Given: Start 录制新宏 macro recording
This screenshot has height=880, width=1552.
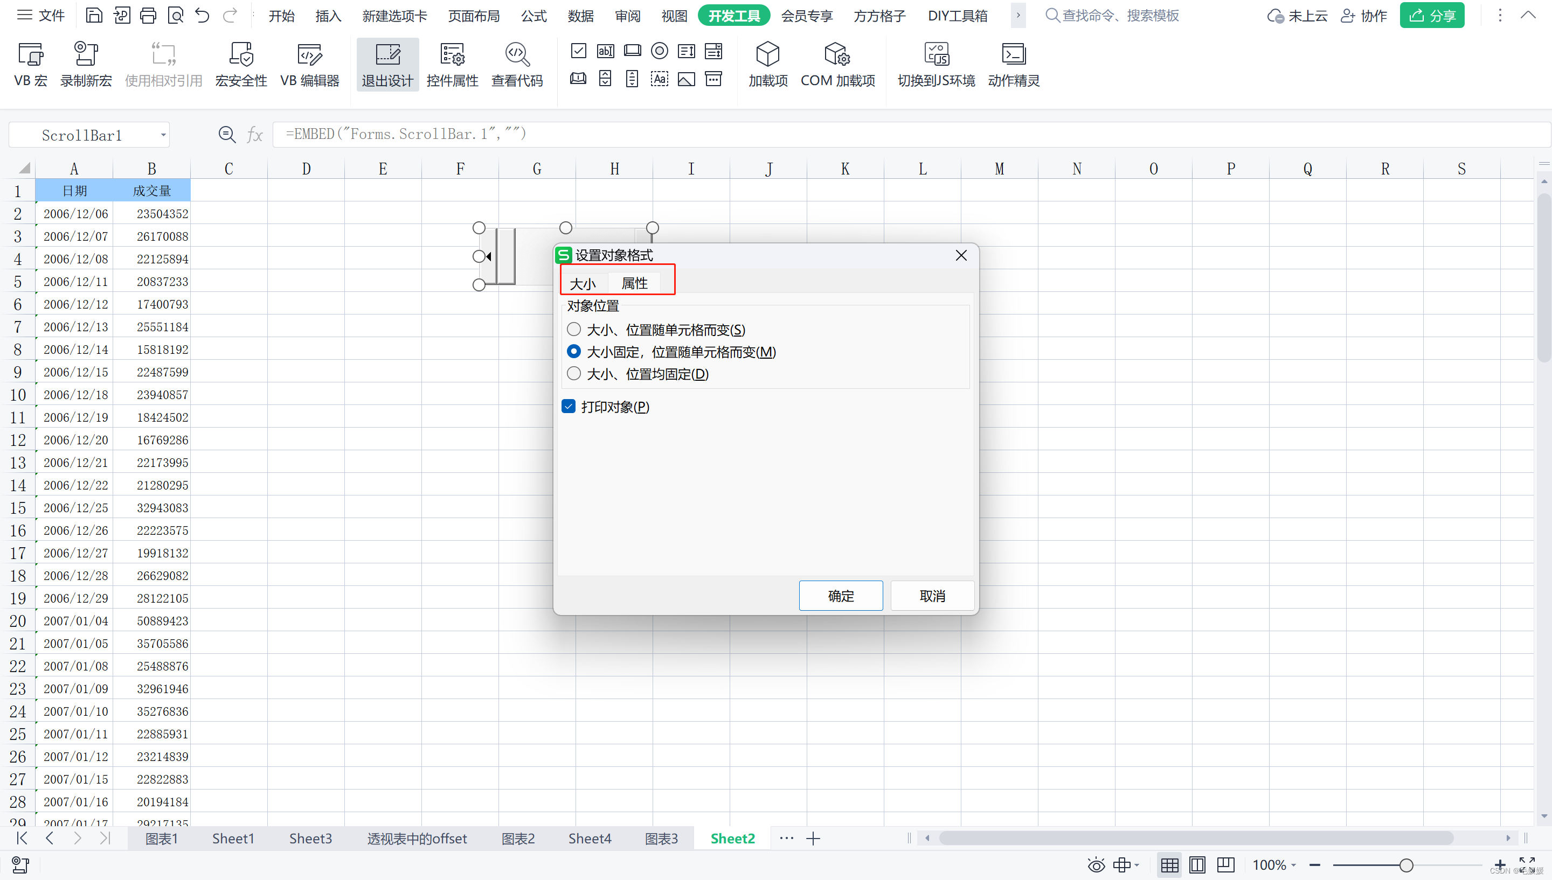Looking at the screenshot, I should (86, 65).
